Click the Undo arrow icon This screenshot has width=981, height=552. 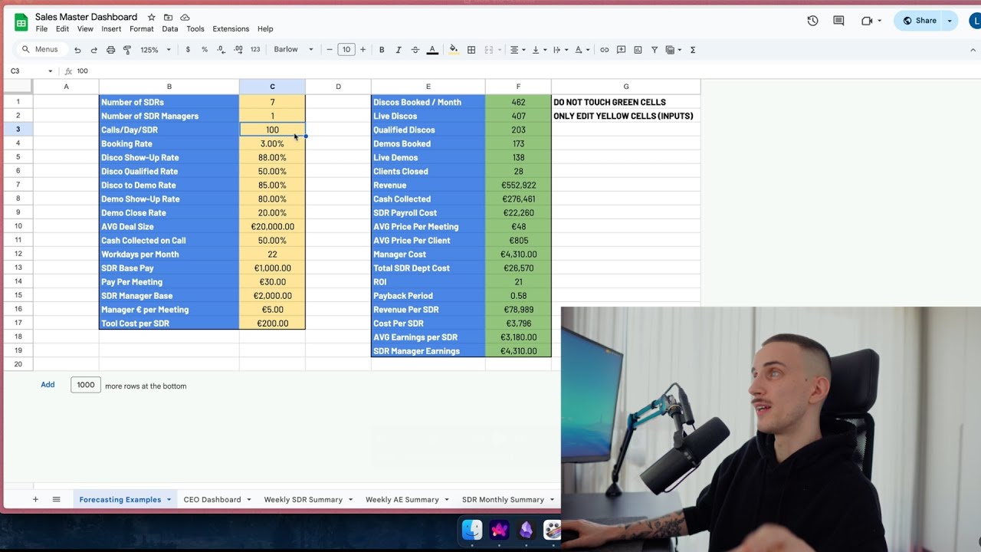(x=77, y=50)
